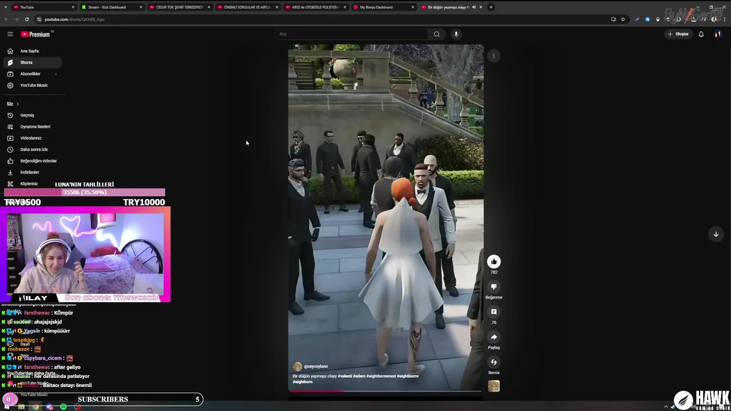The width and height of the screenshot is (731, 411).
Task: Open the Short's sound thumbnail
Action: click(494, 386)
